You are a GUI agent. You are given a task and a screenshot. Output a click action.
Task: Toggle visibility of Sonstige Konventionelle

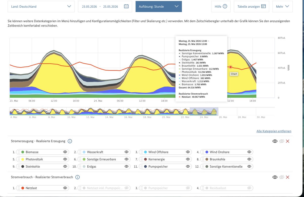pyautogui.click(x=249, y=166)
